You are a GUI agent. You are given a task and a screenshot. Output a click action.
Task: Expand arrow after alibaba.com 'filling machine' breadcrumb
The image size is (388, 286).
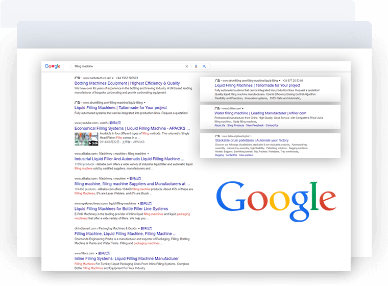(148, 154)
